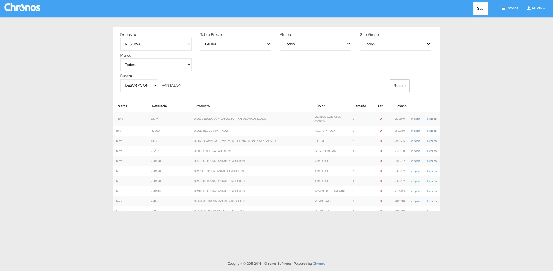This screenshot has height=271, width=553.
Task: Click the Chronos logo in the header
Action: tap(22, 7)
